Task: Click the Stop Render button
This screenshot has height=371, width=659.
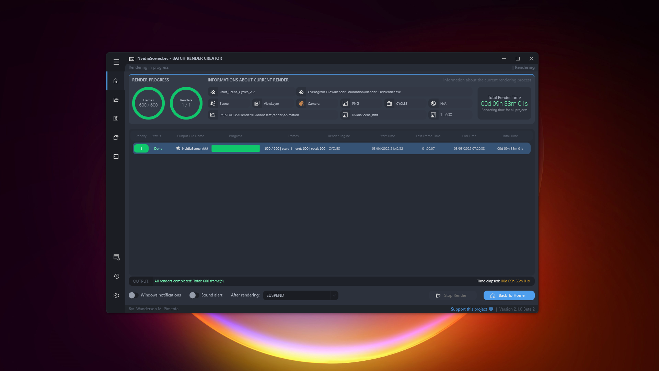Action: 452,295
